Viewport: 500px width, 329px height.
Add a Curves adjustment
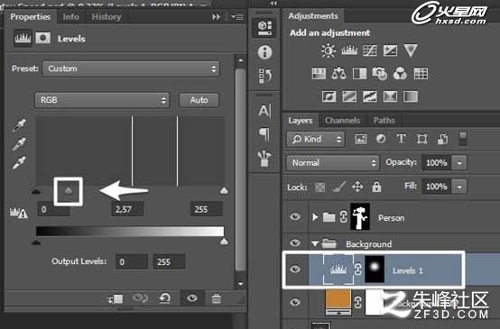coord(370,50)
